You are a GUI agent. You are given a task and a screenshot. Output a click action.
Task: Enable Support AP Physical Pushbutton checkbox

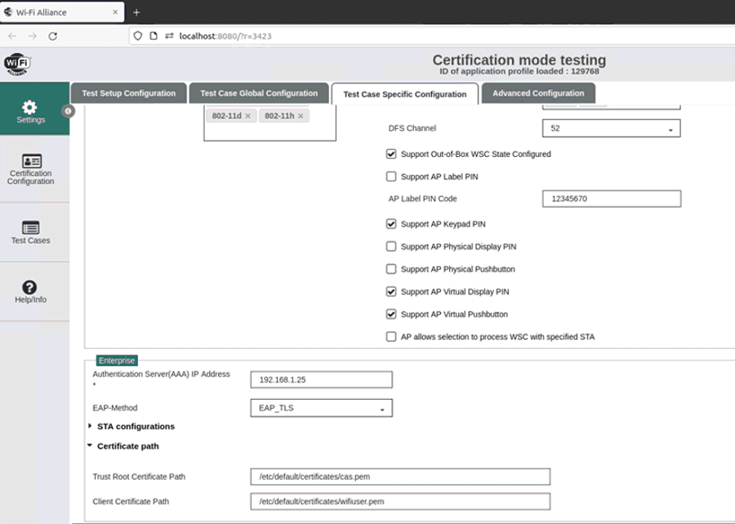tap(391, 269)
